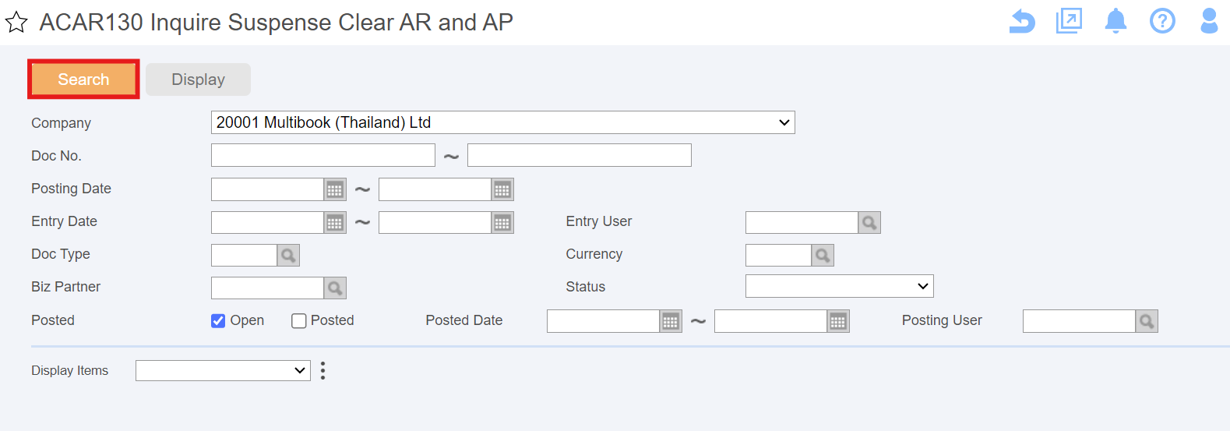The image size is (1230, 431).
Task: Uncheck the Open checkbox
Action: (218, 321)
